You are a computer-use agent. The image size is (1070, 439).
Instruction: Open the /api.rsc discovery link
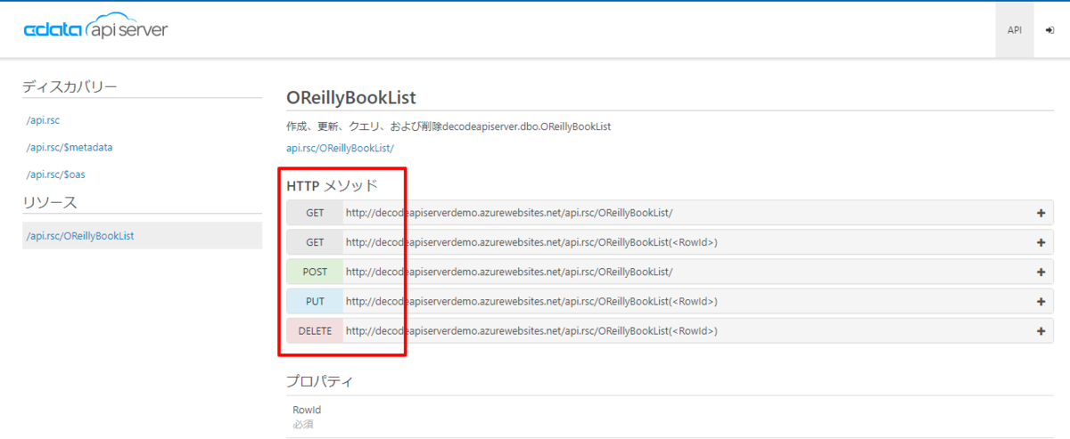(x=43, y=119)
